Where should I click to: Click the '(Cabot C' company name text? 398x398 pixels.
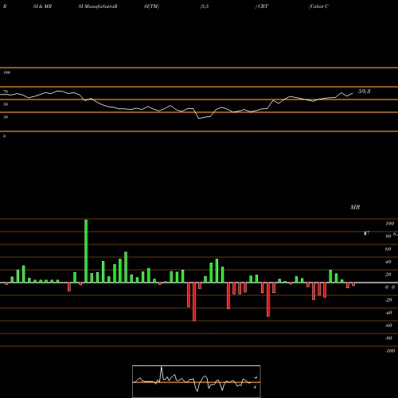[318, 6]
